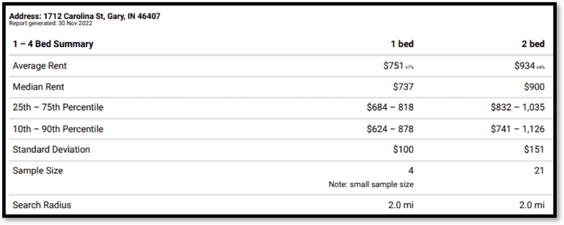Select the 25th – 75th Percentile label
Viewport: 564px width, 225px height.
[x=58, y=108]
